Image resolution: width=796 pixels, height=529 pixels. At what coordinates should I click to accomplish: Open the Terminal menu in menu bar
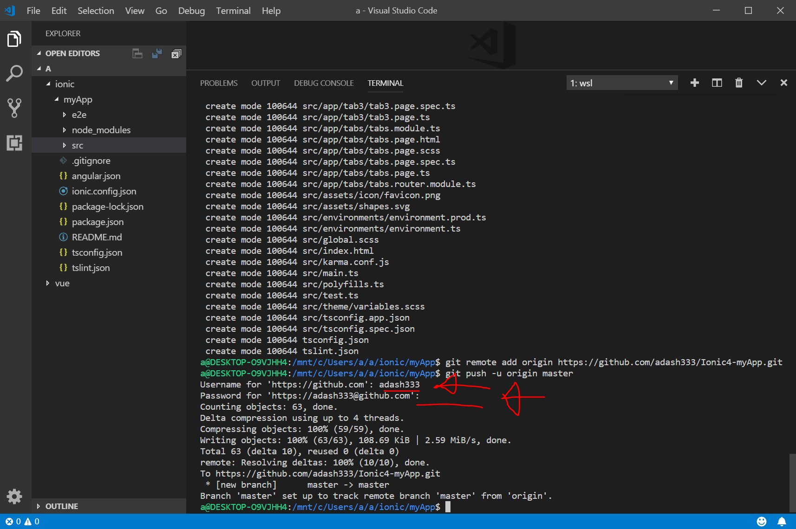(233, 11)
